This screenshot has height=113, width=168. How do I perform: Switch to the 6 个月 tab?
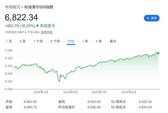(x=55, y=41)
